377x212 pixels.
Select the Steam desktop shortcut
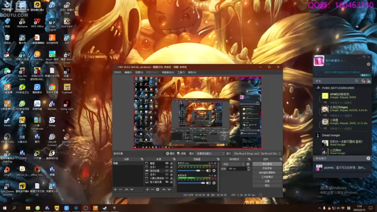[7, 122]
